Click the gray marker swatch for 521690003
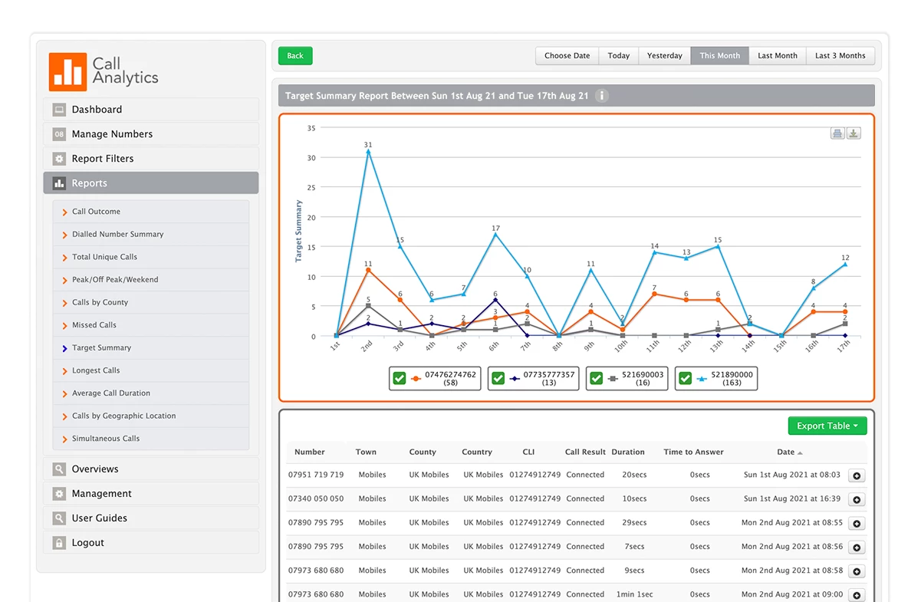921x602 pixels. pos(611,377)
